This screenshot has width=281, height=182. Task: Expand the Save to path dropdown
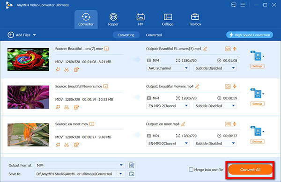[x=121, y=174]
